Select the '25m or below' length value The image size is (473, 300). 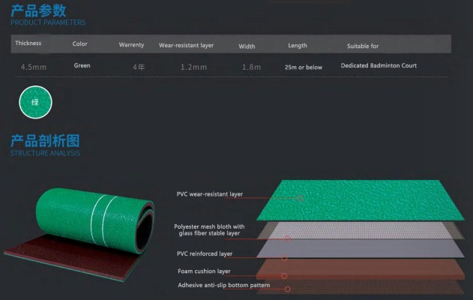(303, 67)
